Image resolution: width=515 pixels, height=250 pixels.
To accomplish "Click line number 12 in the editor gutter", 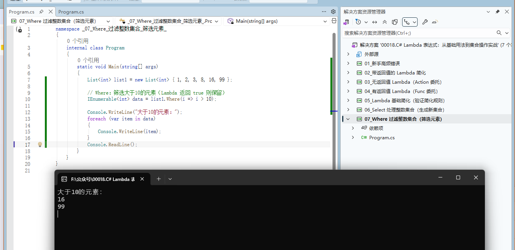I will click(x=27, y=112).
